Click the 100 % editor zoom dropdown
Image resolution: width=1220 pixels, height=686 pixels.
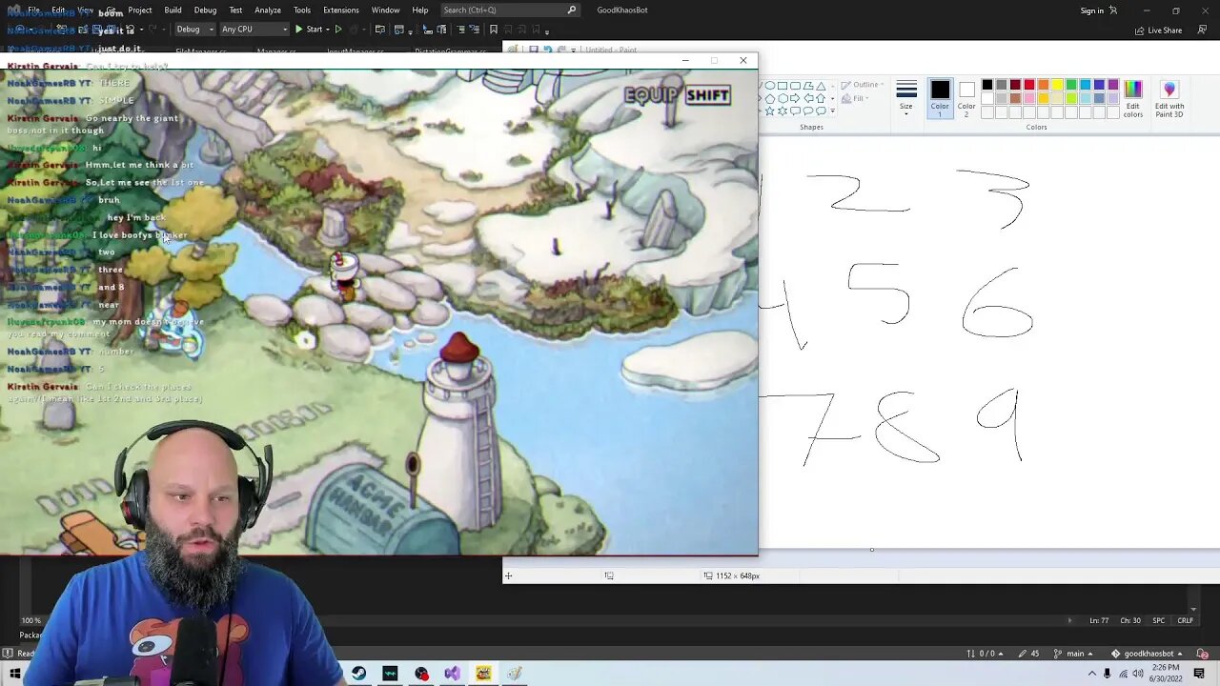[31, 620]
